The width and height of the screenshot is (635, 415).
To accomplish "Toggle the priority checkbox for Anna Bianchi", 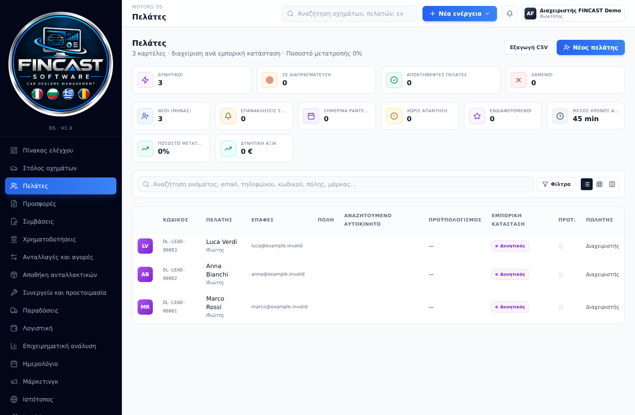I will [561, 274].
